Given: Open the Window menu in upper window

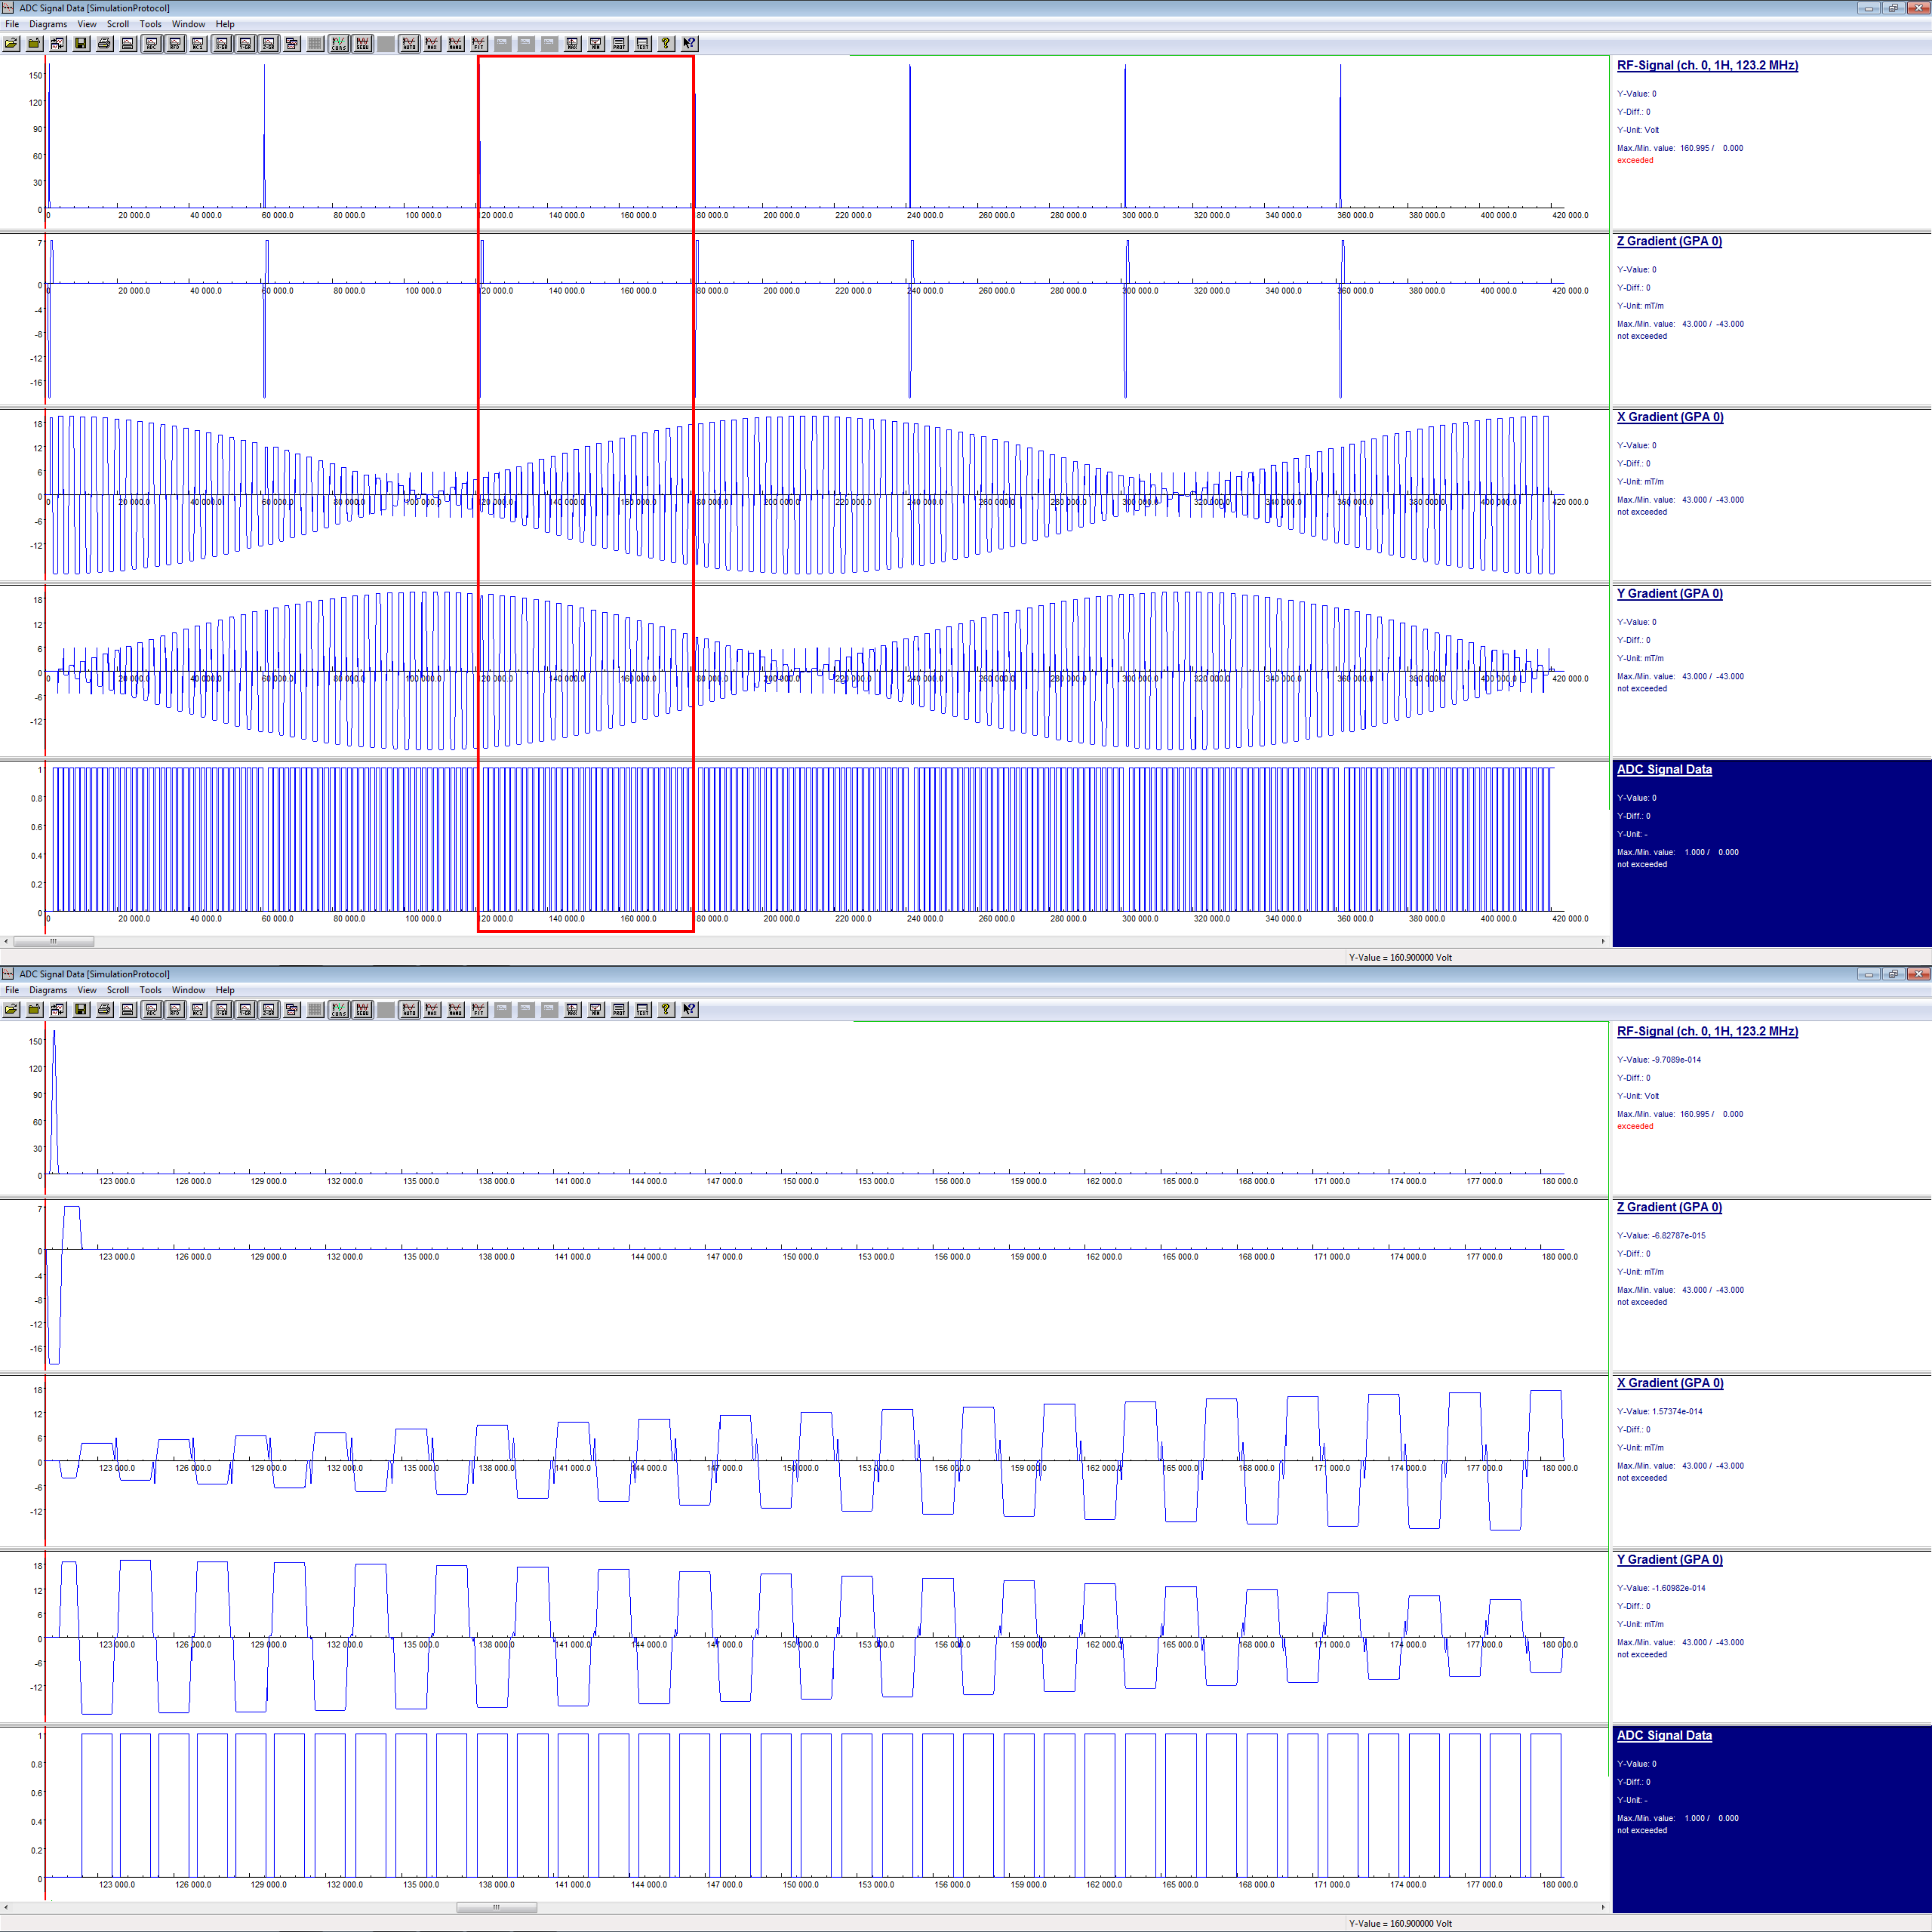Looking at the screenshot, I should 188,24.
